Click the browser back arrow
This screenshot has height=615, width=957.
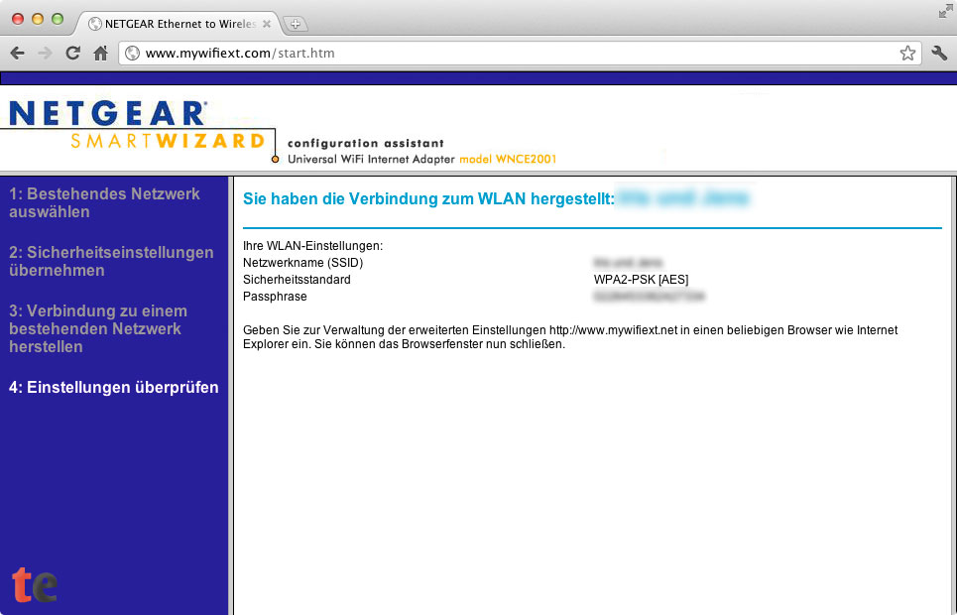[17, 54]
